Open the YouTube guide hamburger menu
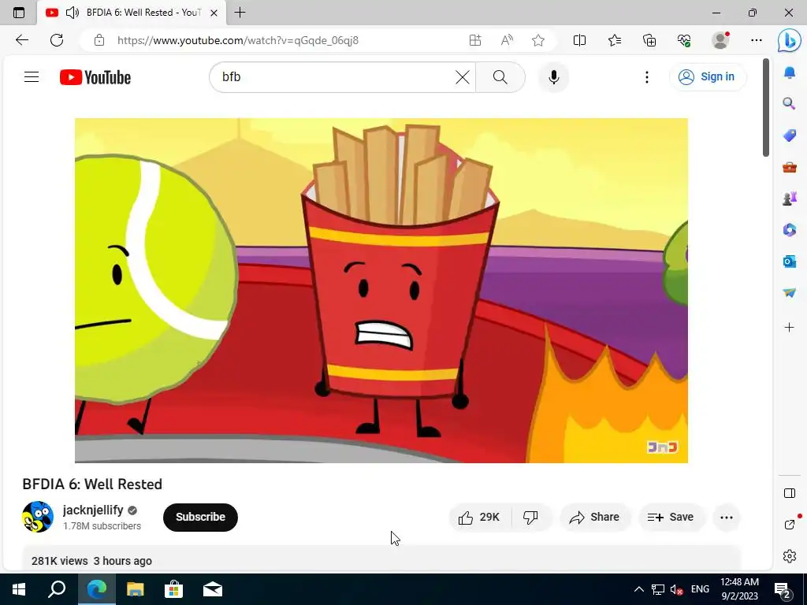 (x=32, y=77)
